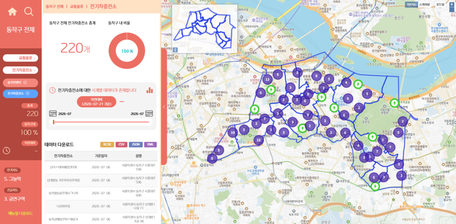The height and width of the screenshot is (224, 456).
Task: Open the end date calendar icon
Action: [x=149, y=114]
